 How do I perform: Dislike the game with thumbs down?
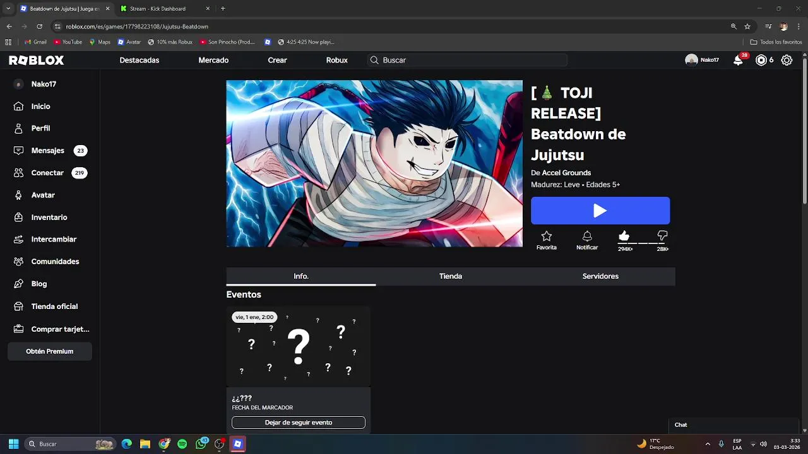point(662,236)
